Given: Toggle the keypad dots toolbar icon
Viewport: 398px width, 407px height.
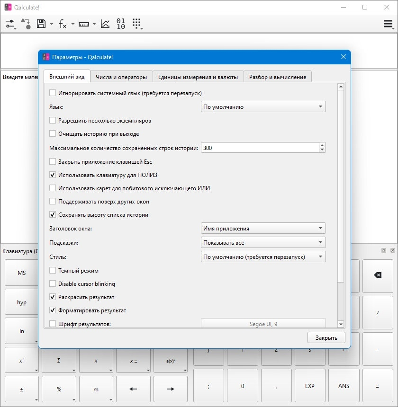Looking at the screenshot, I should tap(137, 24).
